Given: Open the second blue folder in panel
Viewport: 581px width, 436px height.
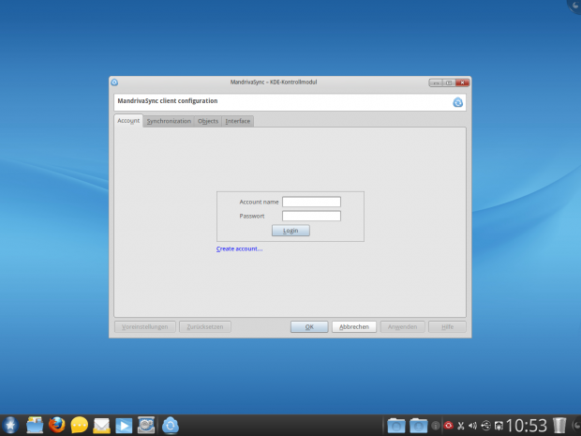Looking at the screenshot, I should pyautogui.click(x=418, y=426).
